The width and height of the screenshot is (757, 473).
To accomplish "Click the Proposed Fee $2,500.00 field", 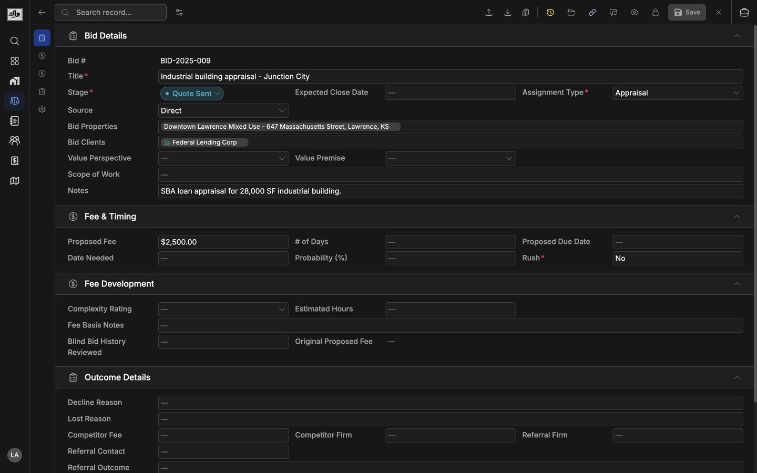I will tap(223, 242).
